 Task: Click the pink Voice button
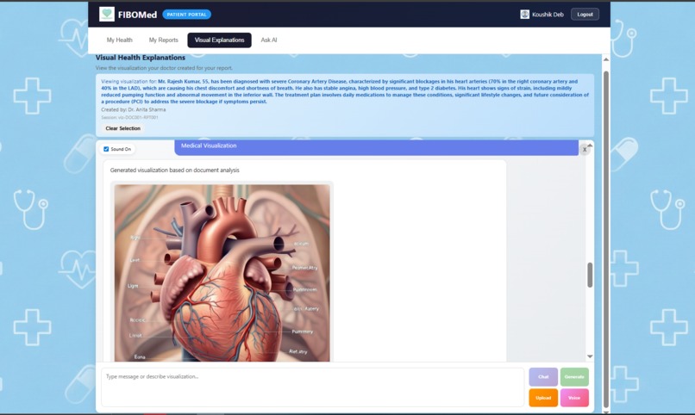point(574,398)
